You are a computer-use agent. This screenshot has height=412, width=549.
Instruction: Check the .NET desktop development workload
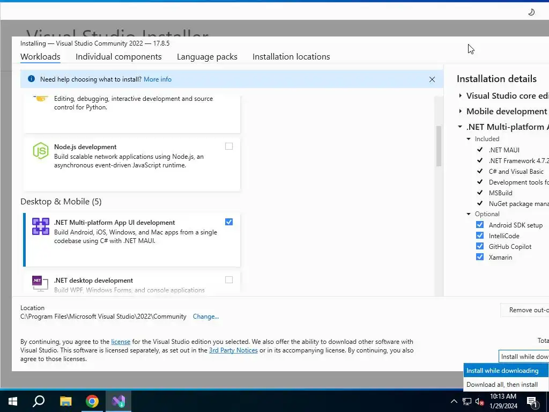228,279
